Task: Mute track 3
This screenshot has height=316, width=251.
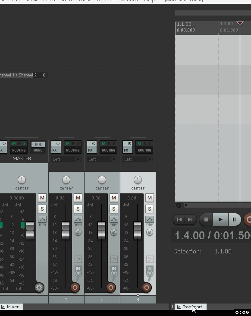Action: 150,198
